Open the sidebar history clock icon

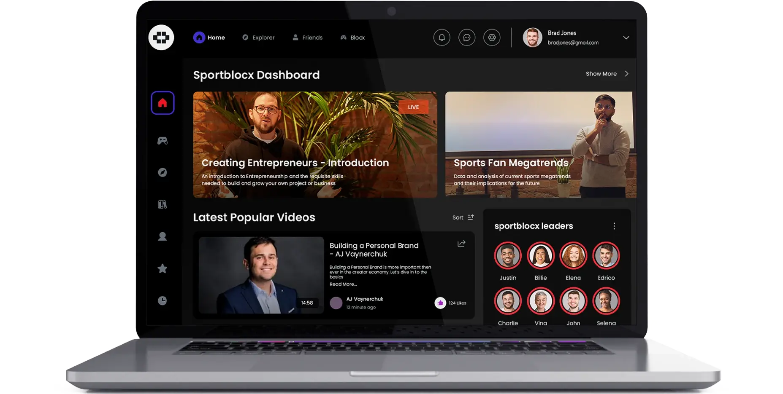(163, 300)
